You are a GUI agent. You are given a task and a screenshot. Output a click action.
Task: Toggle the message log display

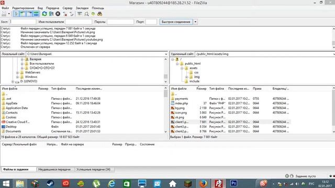(16, 14)
